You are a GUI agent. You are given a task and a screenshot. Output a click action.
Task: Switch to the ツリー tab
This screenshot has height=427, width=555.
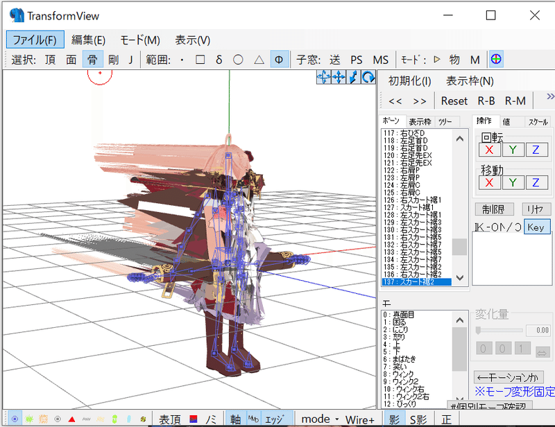[445, 122]
